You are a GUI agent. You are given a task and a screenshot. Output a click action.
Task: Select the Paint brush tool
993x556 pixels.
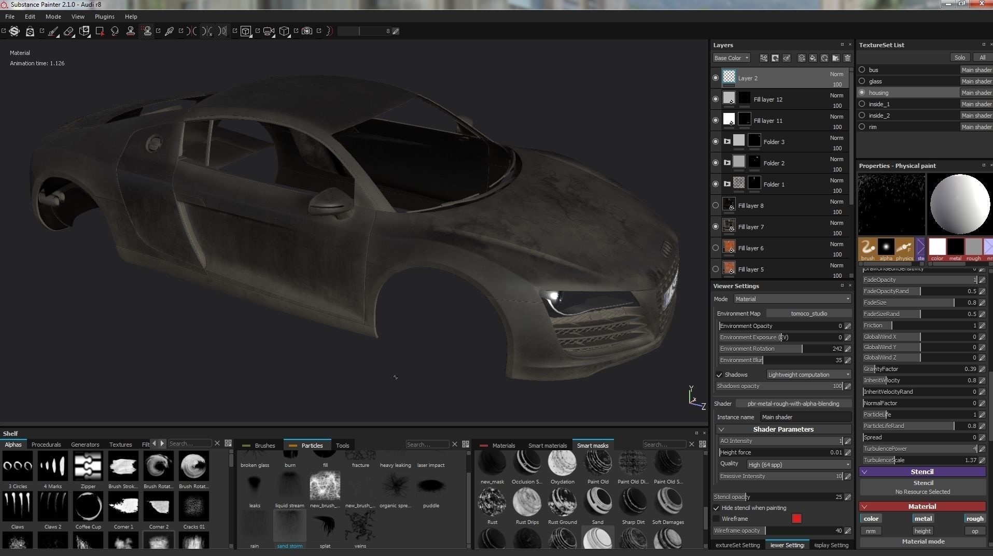point(53,31)
